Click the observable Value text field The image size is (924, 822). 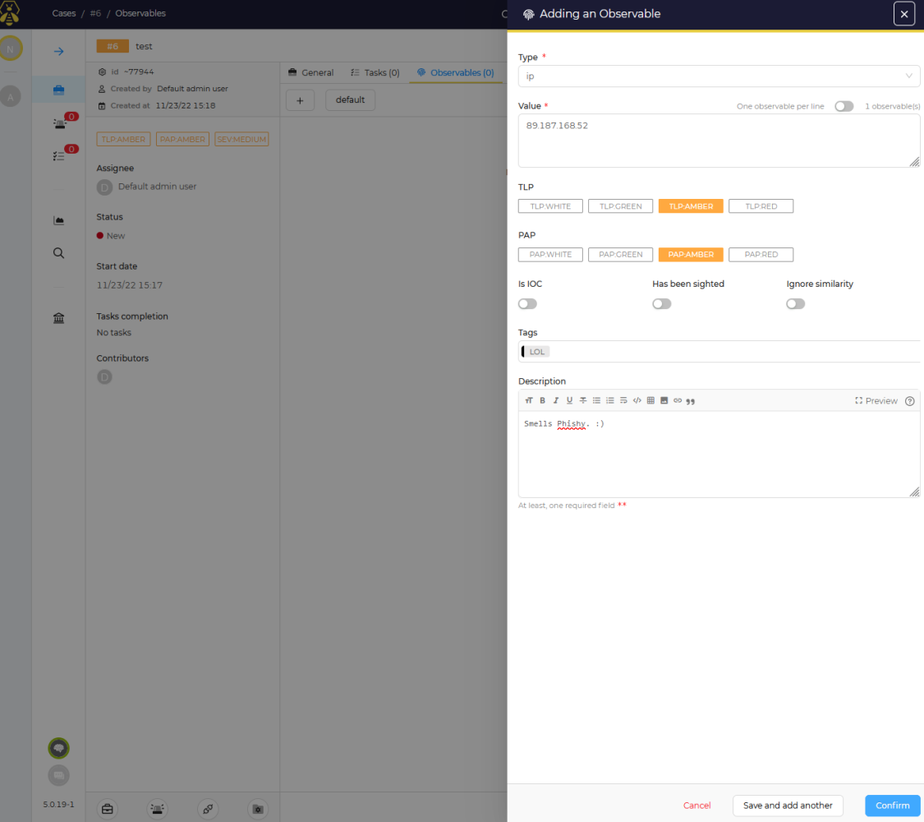pyautogui.click(x=719, y=140)
